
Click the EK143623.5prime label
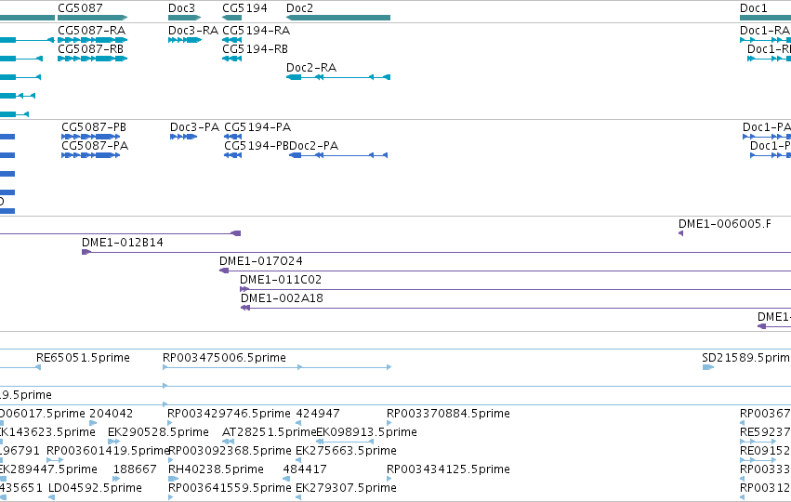coord(47,432)
